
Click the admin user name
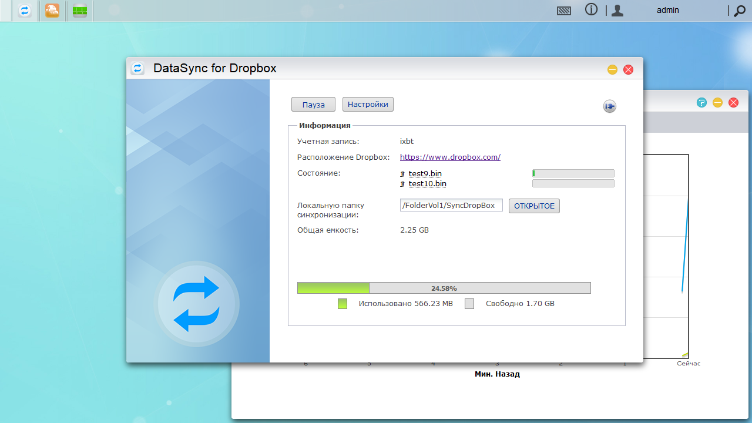(x=668, y=10)
